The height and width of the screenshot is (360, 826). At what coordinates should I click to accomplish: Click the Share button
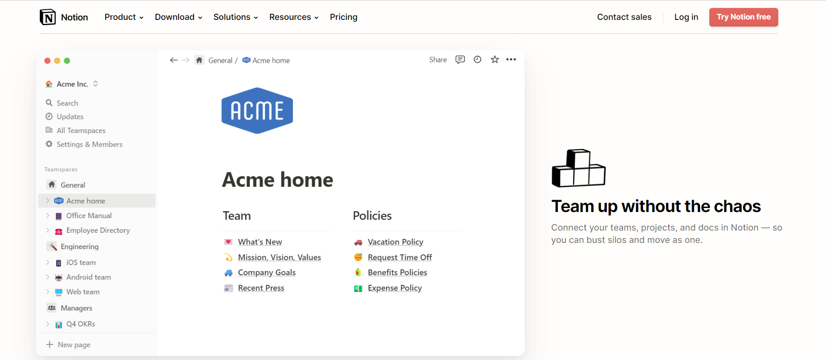[x=438, y=60]
